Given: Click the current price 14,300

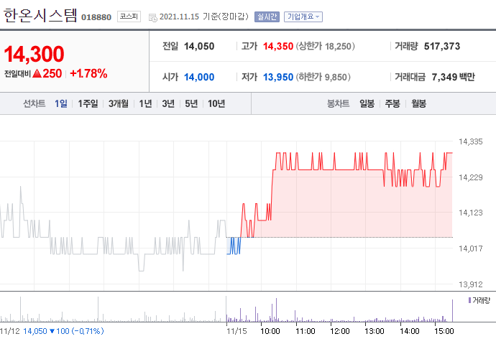Looking at the screenshot, I should point(35,54).
